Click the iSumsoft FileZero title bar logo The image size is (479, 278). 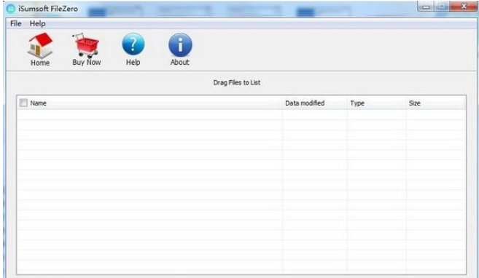[x=11, y=9]
